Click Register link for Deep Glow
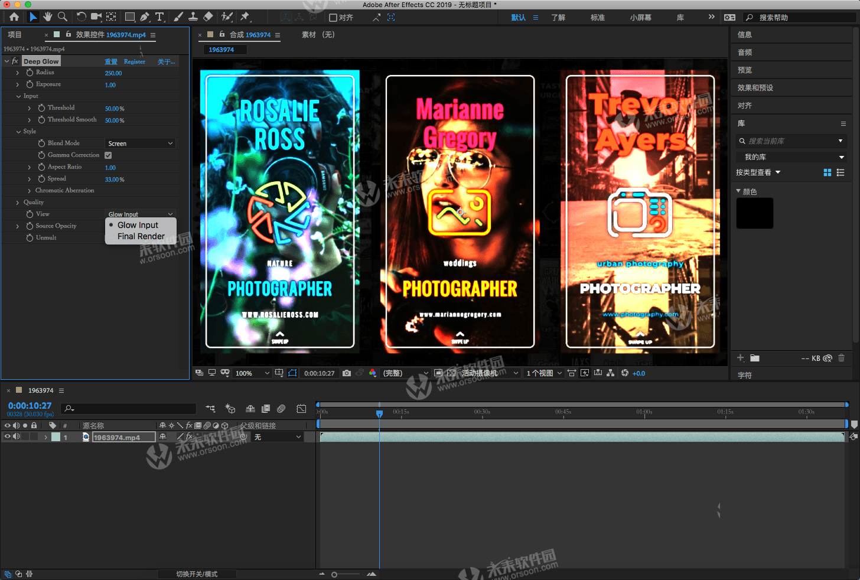Image resolution: width=860 pixels, height=580 pixels. [x=135, y=61]
